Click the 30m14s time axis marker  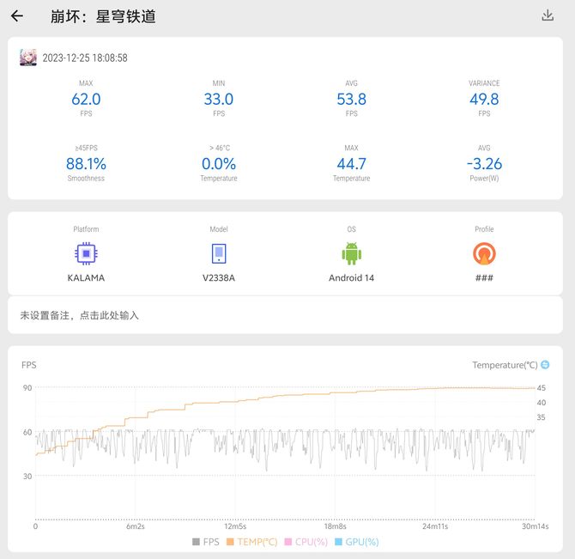(x=535, y=526)
